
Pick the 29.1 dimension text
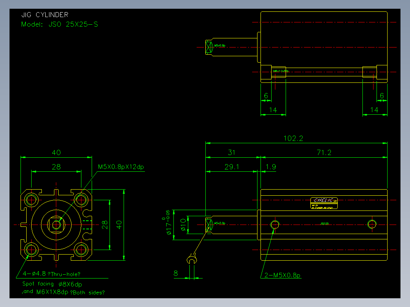[232, 167]
